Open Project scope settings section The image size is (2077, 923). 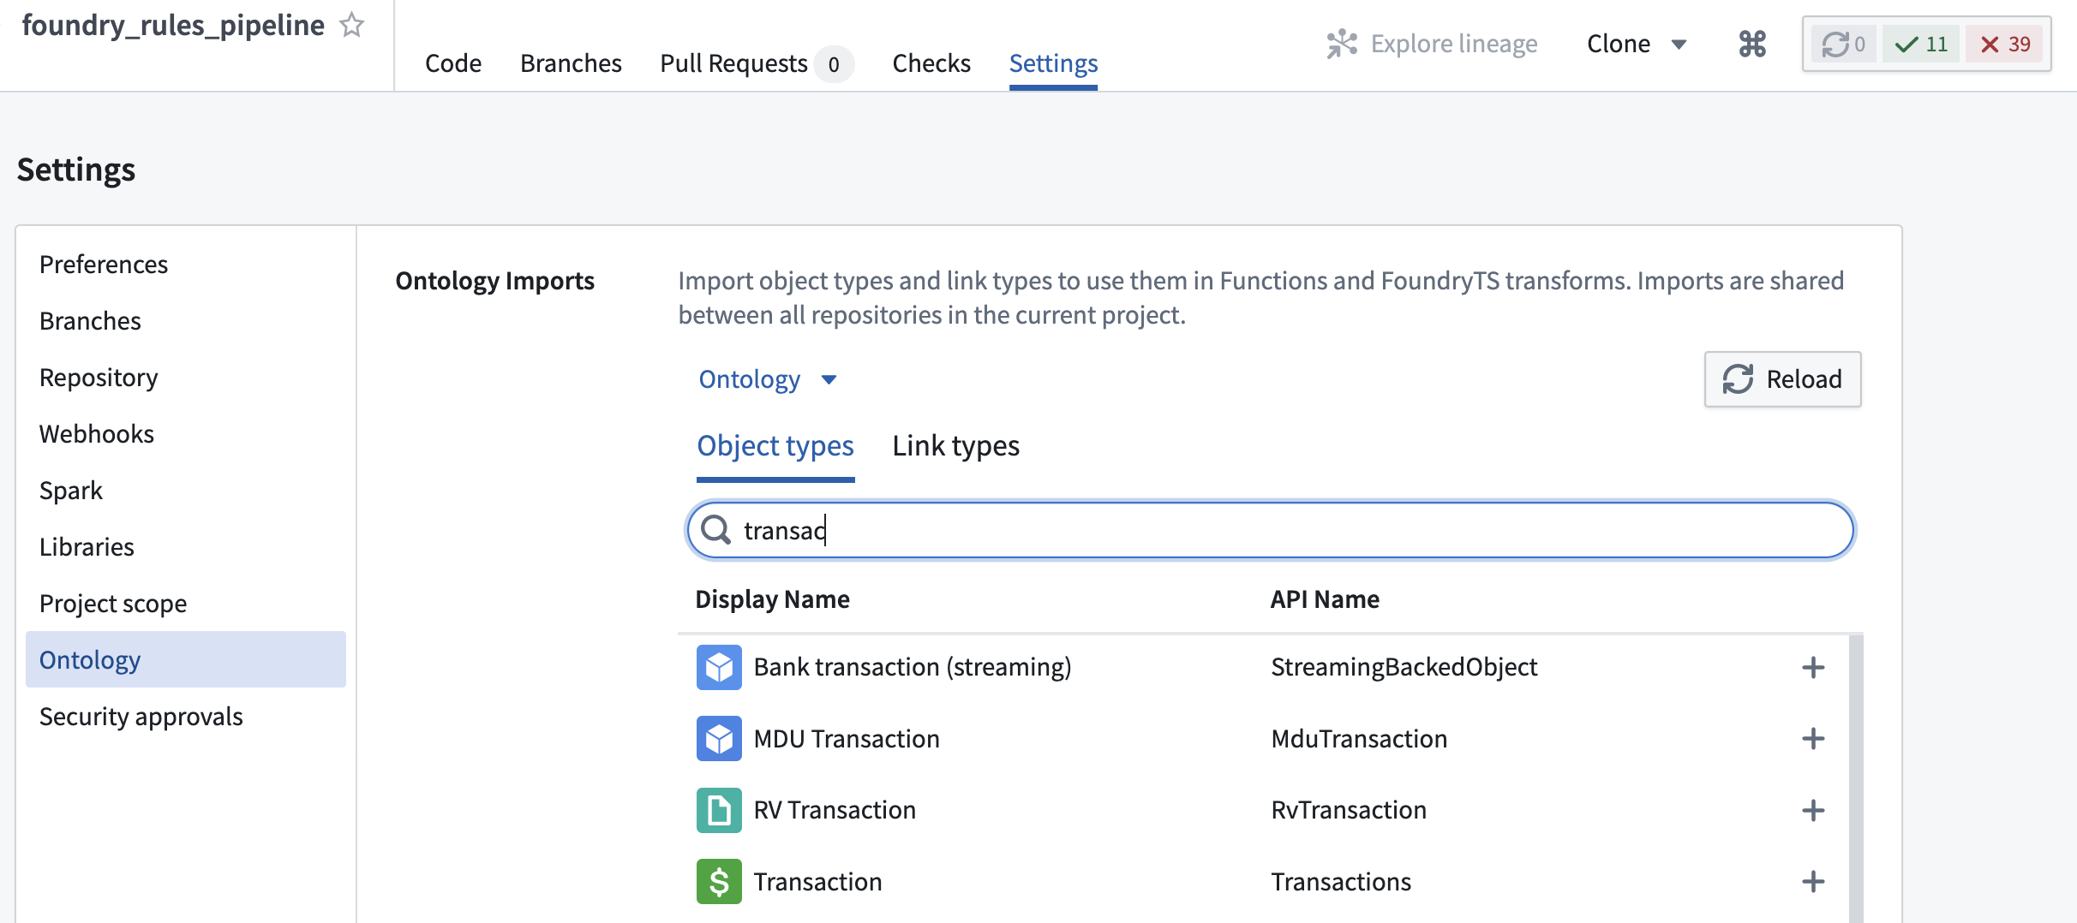click(x=113, y=604)
